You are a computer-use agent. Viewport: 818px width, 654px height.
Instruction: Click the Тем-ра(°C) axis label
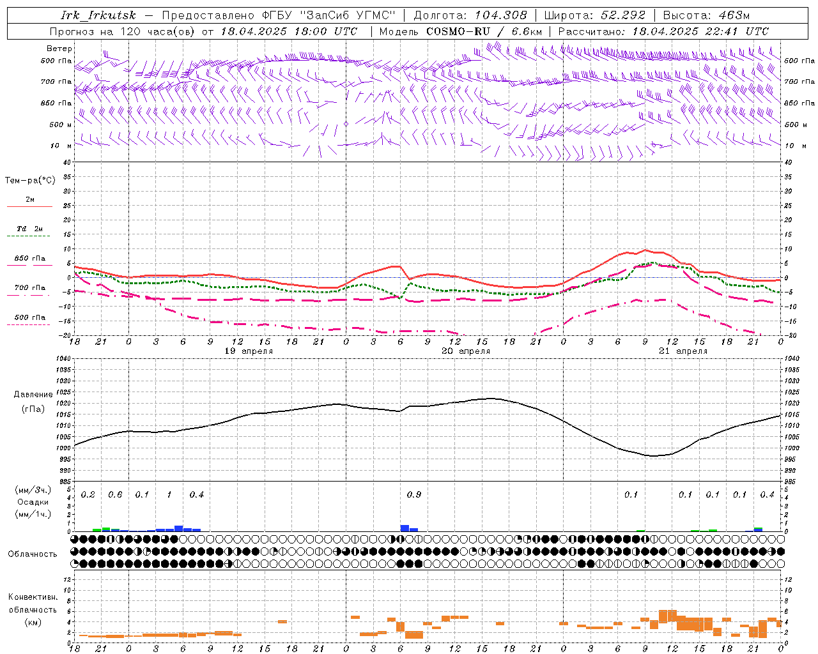pos(30,180)
